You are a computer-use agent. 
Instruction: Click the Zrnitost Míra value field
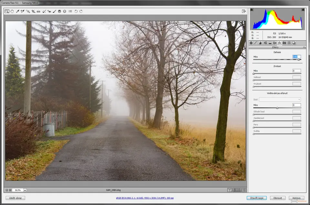pyautogui.click(x=296, y=71)
